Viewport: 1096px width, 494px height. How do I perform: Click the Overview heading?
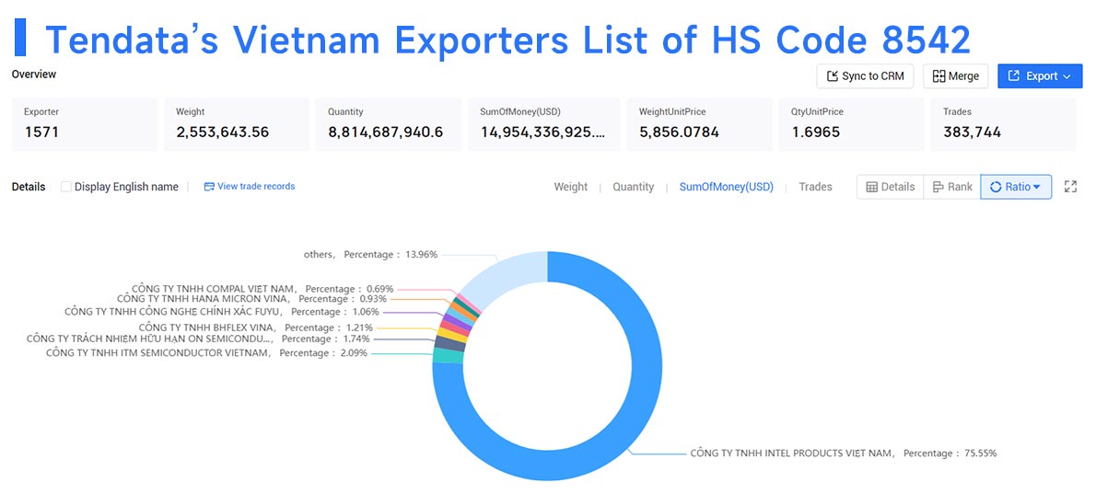point(34,74)
